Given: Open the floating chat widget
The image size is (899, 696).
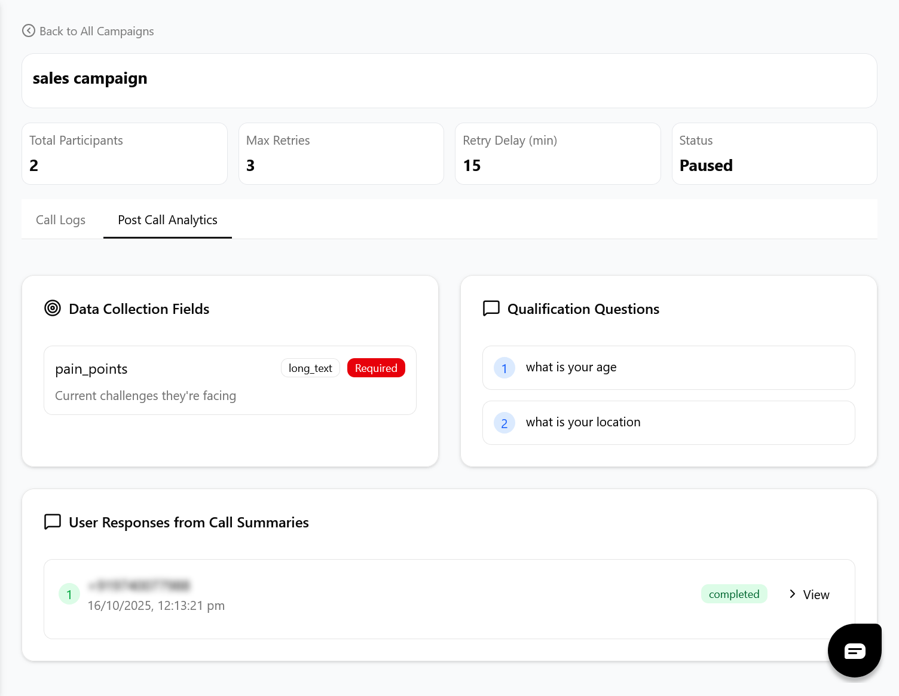Looking at the screenshot, I should tap(854, 651).
